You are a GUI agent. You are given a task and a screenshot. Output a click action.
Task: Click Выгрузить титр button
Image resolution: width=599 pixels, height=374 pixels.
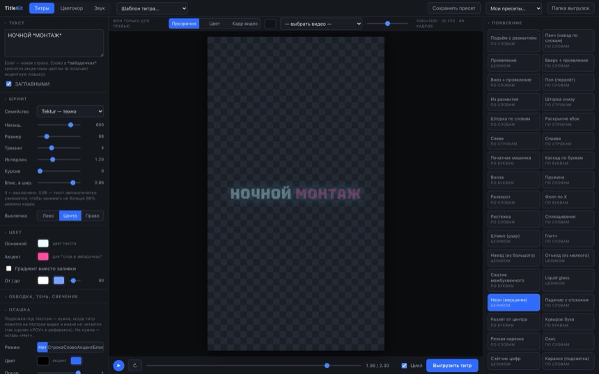[x=452, y=365]
